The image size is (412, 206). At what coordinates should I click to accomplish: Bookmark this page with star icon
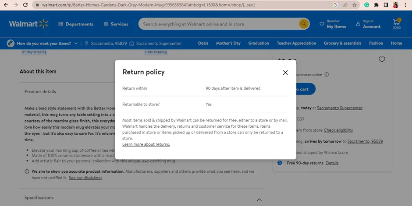355,5
